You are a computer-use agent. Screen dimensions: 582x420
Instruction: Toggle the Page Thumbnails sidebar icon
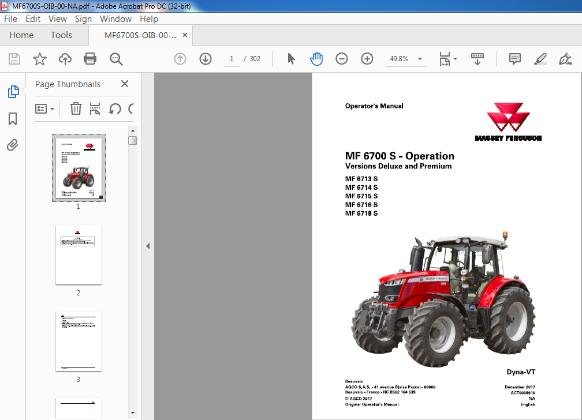pos(13,92)
